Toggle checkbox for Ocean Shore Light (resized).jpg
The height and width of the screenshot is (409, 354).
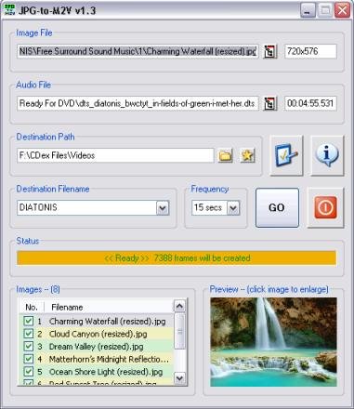[x=28, y=372]
